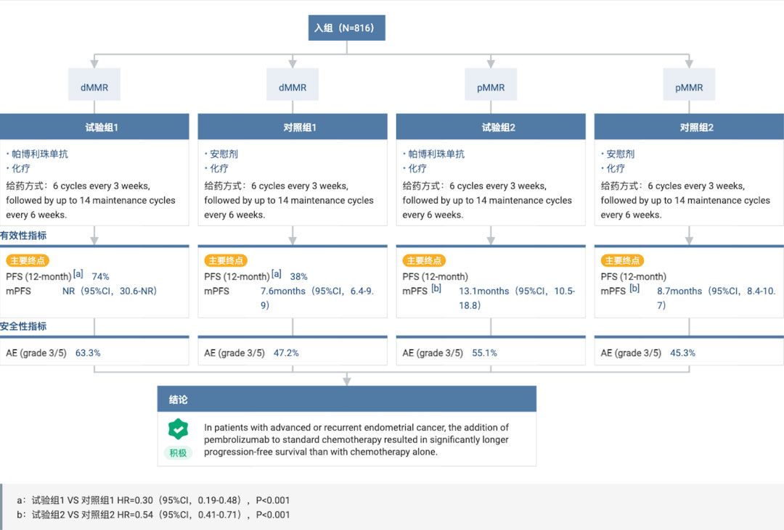Image resolution: width=784 pixels, height=530 pixels.
Task: Click the dMMR box above 试验组1
Action: pos(94,87)
